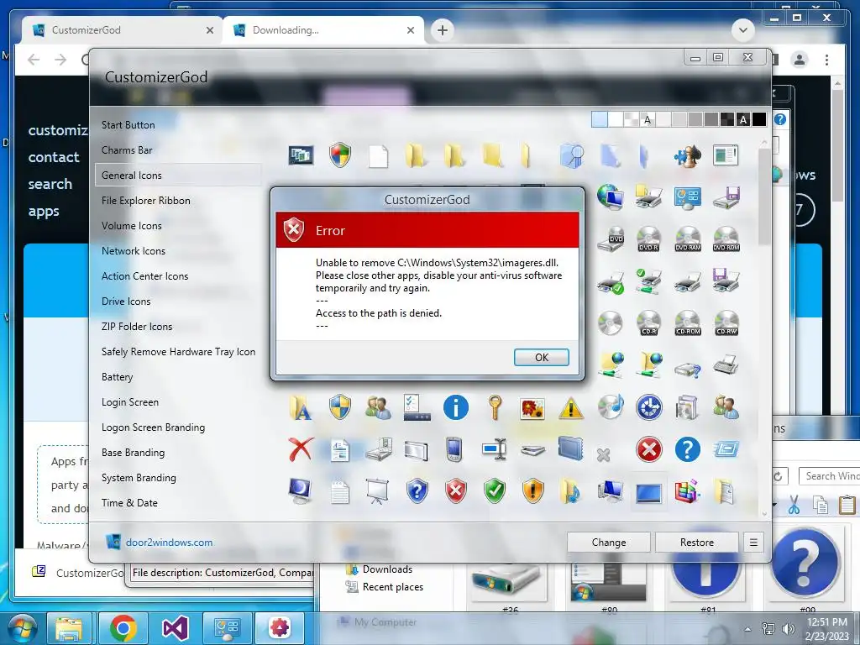This screenshot has height=645, width=860.
Task: Select Start Button in the sidebar
Action: click(128, 125)
